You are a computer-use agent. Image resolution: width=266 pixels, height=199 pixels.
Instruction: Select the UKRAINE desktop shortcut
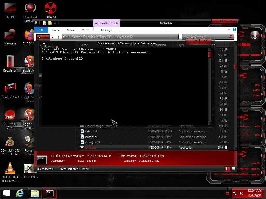pos(50,10)
